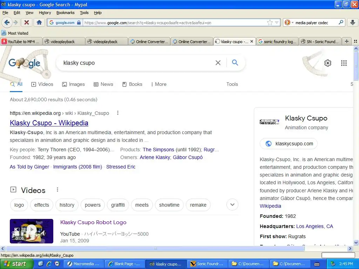Open Google search Tools option

click(x=232, y=84)
